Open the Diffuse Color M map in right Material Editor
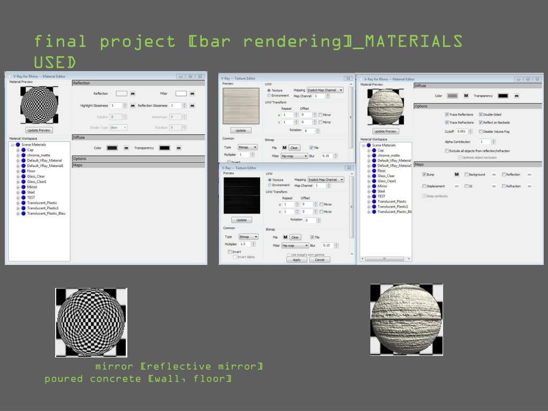 coord(466,96)
